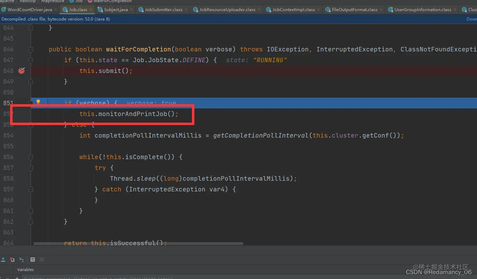Click the Trace Current Stream Chain icon

pyautogui.click(x=42, y=260)
